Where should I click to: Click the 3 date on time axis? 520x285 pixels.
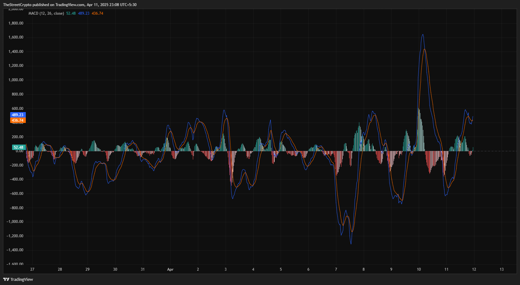(x=226, y=269)
